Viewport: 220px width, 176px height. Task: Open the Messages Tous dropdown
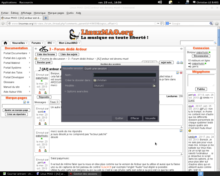click(x=54, y=102)
